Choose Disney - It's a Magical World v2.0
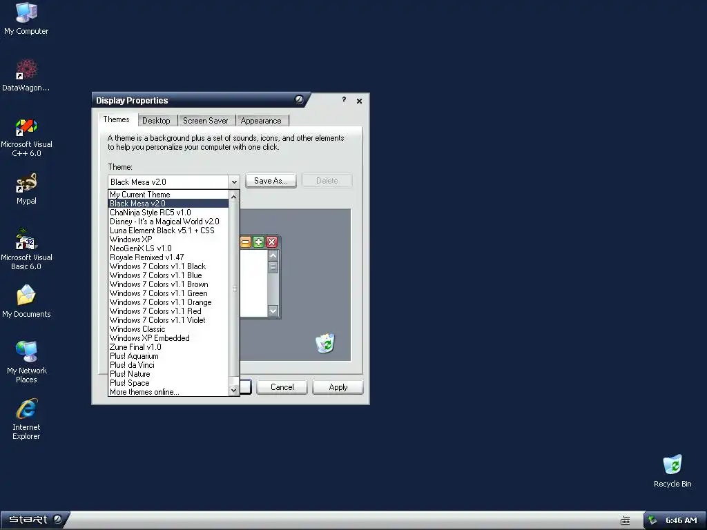 tap(168, 222)
